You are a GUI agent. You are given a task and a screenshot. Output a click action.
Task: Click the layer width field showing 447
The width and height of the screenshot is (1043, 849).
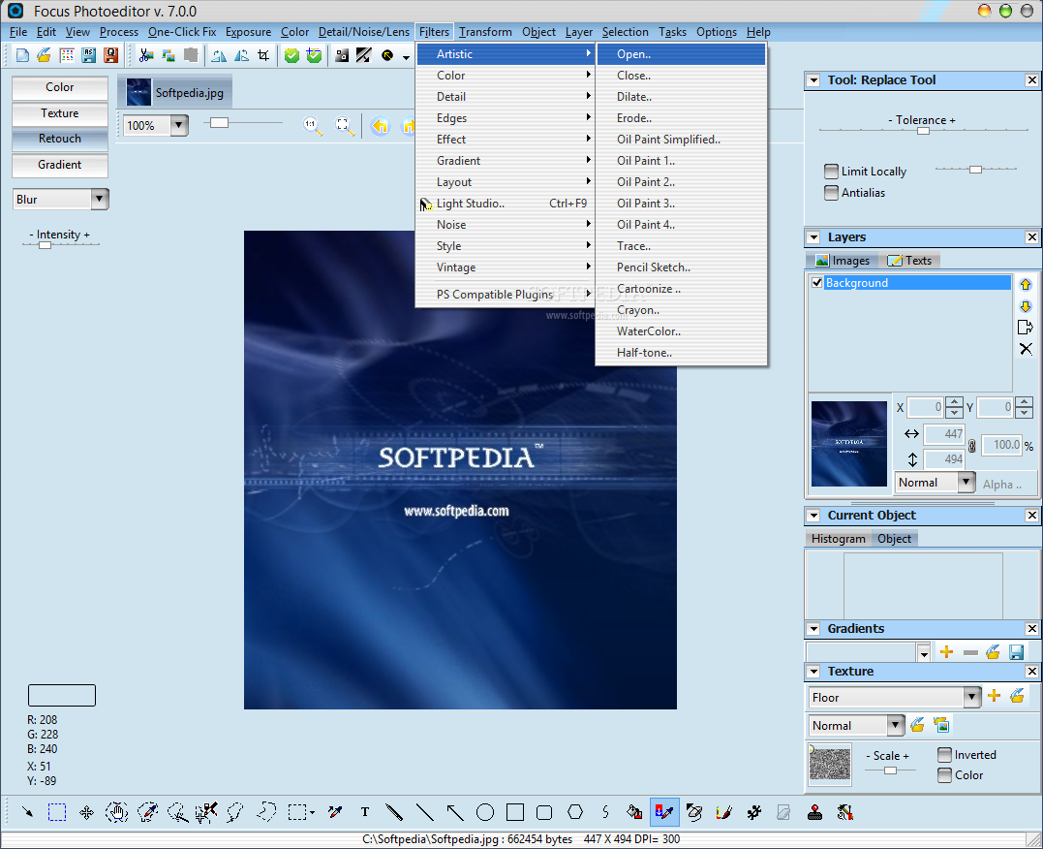944,433
